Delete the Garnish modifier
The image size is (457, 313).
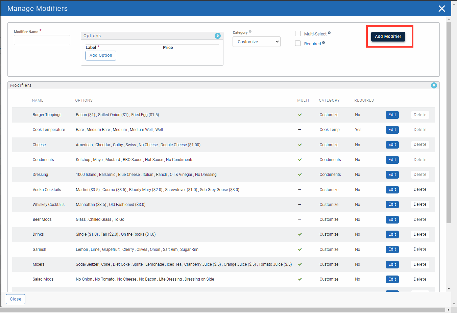pos(420,249)
